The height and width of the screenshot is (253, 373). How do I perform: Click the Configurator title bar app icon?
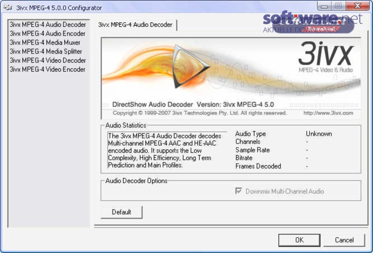pyautogui.click(x=8, y=8)
